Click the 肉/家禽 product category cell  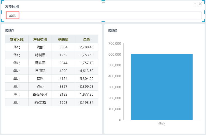click(40, 102)
